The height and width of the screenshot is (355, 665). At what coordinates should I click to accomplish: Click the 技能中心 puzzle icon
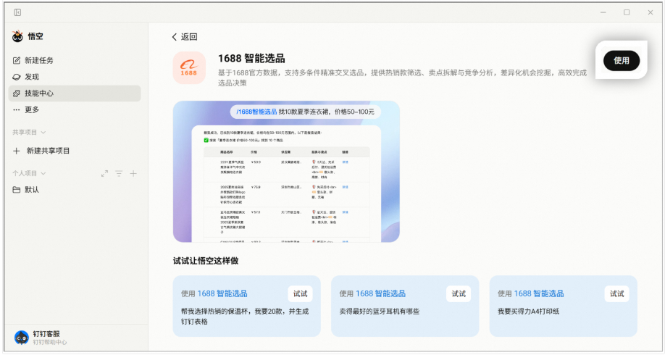tap(17, 93)
